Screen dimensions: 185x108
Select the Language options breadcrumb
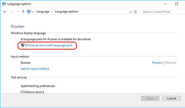pyautogui.click(x=66, y=12)
